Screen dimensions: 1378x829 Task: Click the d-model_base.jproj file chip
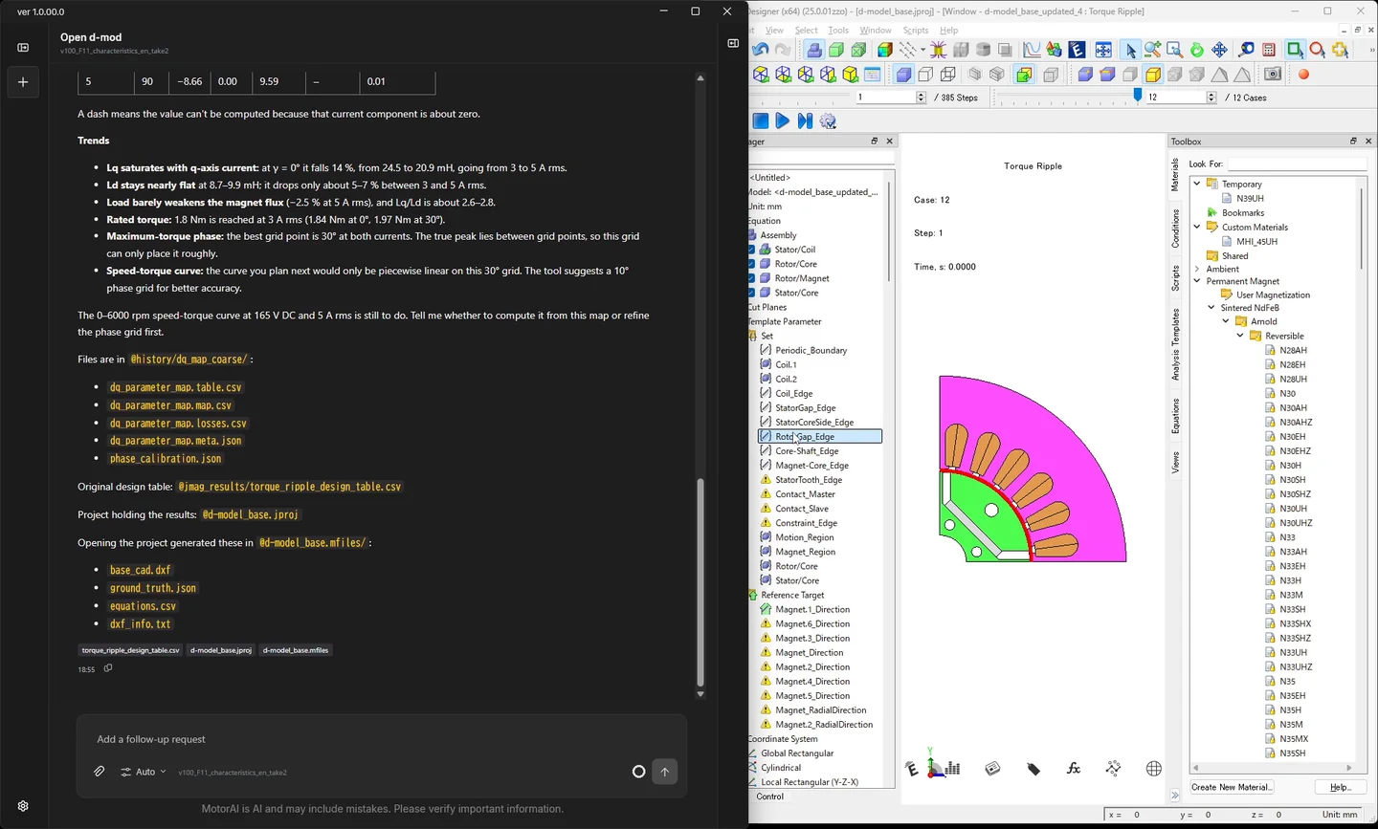click(221, 650)
